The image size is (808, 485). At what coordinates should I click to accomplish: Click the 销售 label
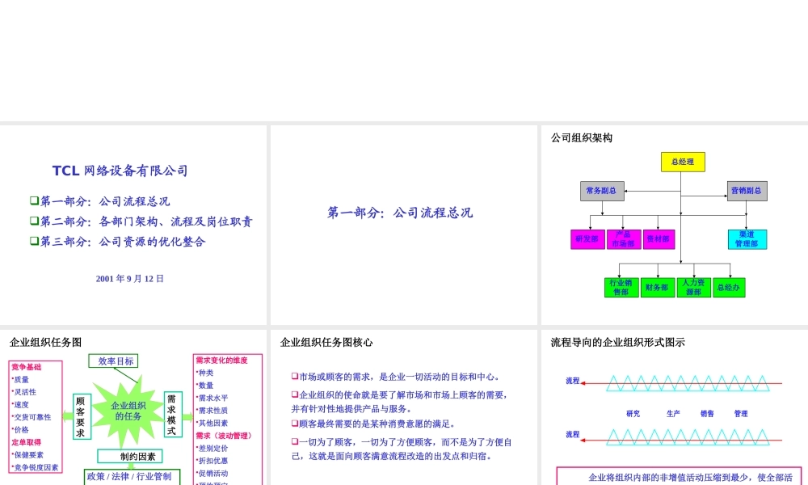click(x=708, y=414)
